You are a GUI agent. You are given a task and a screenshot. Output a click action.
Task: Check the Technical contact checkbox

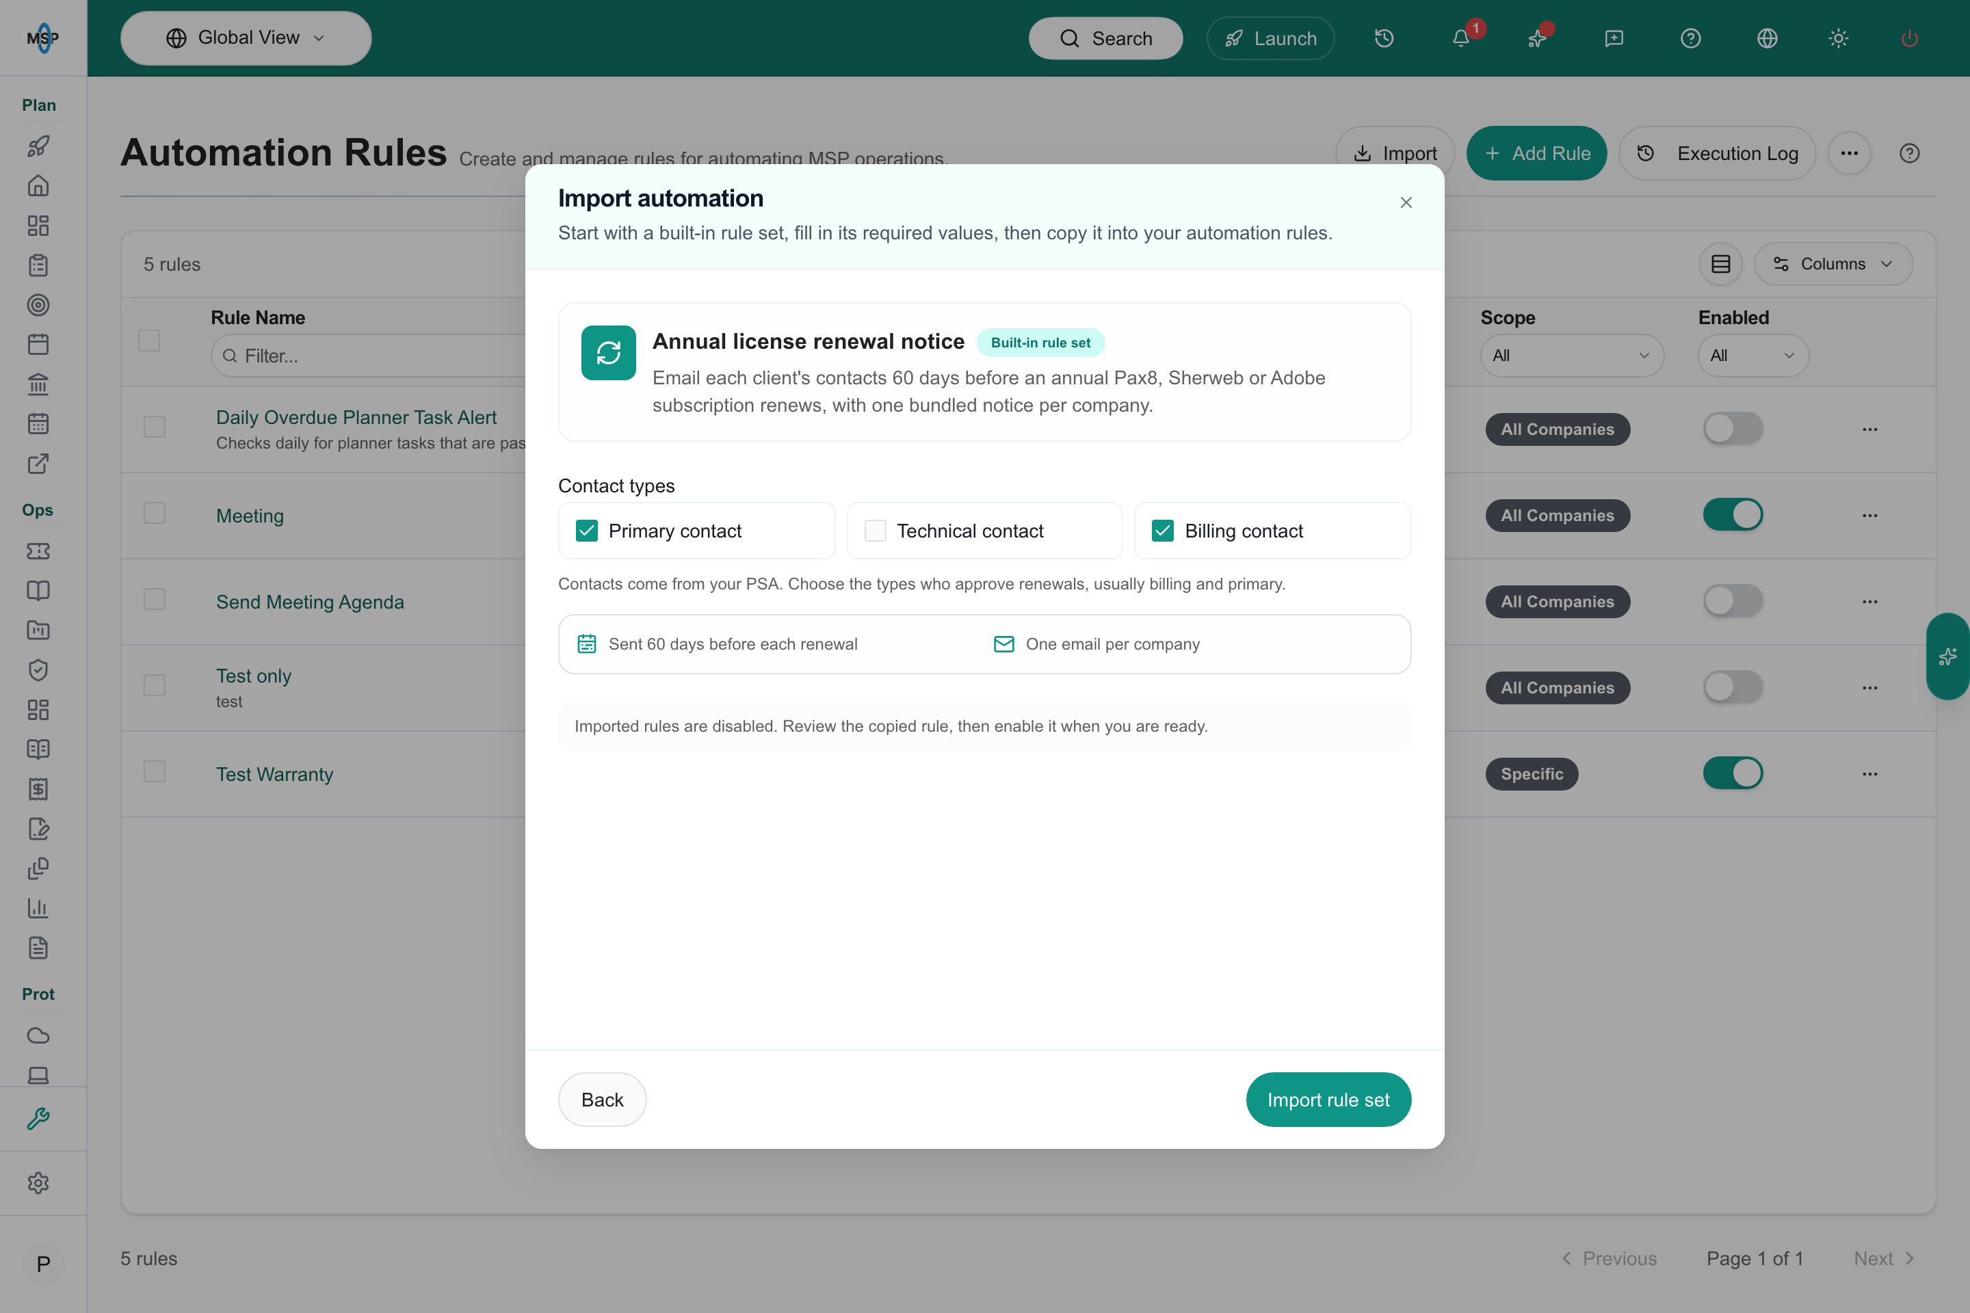[874, 531]
